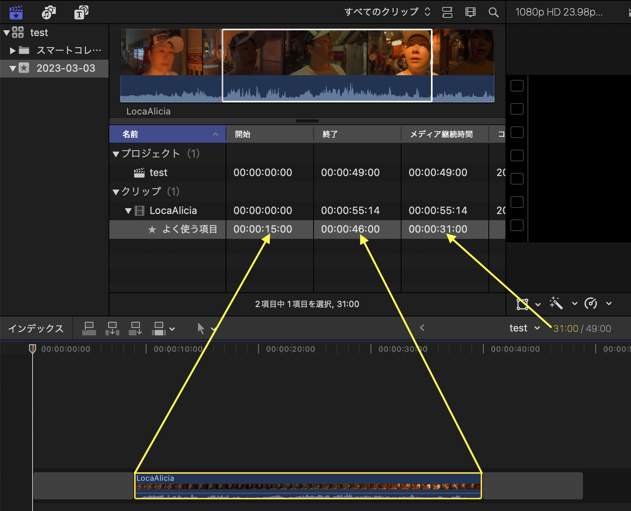The image size is (631, 511).
Task: Collapse the プロジェクト group triangle
Action: point(116,154)
